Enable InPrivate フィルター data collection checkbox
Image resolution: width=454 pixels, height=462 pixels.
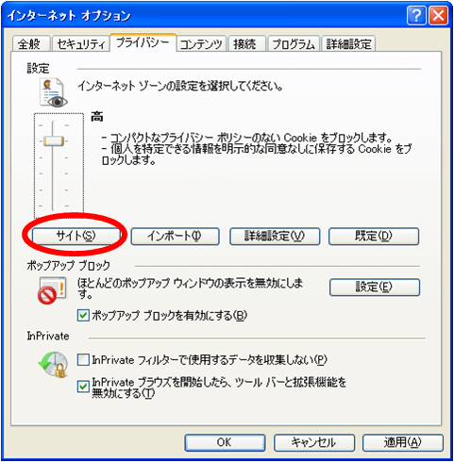[83, 359]
